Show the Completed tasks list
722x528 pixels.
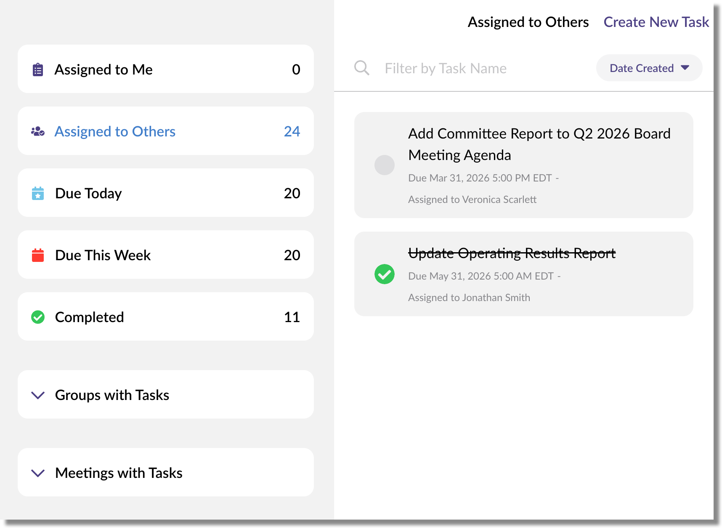(89, 317)
